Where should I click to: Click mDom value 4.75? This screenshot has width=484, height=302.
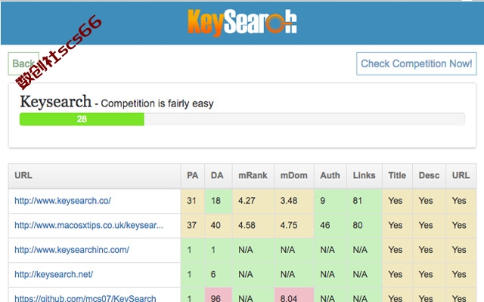(289, 225)
